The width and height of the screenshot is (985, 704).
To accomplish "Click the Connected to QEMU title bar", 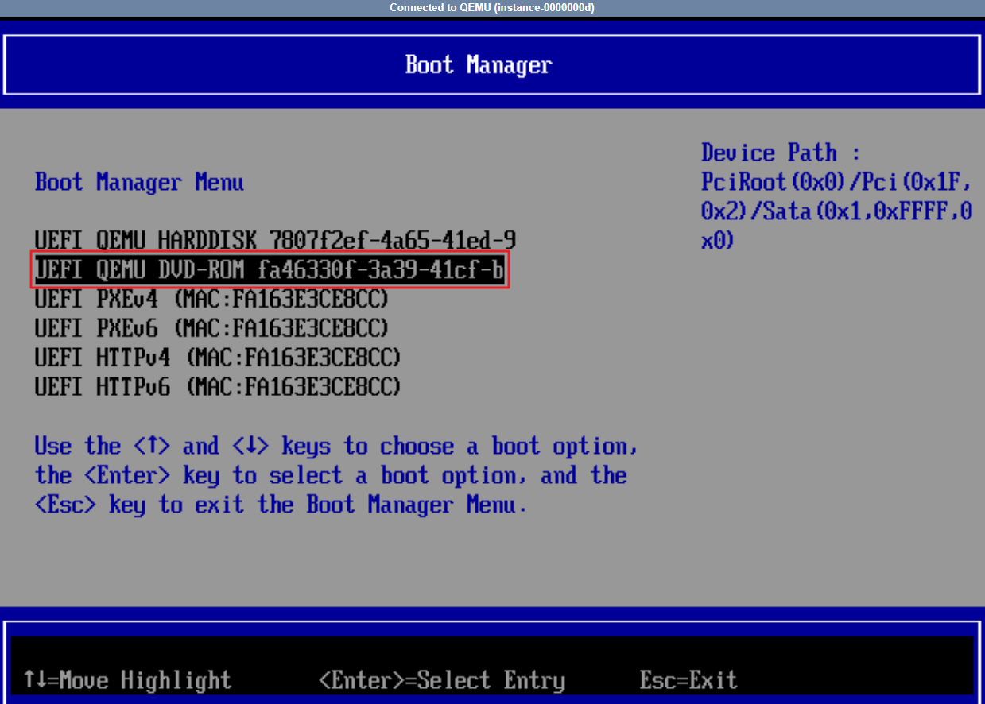I will 492,8.
